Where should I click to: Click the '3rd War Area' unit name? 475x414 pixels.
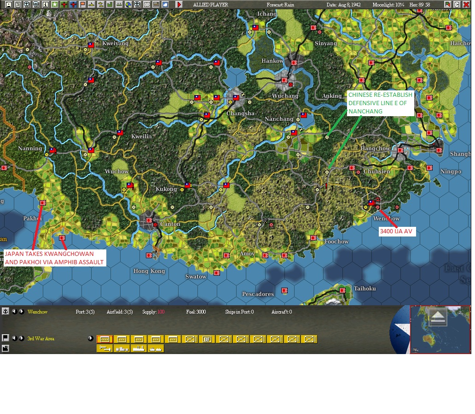41,338
